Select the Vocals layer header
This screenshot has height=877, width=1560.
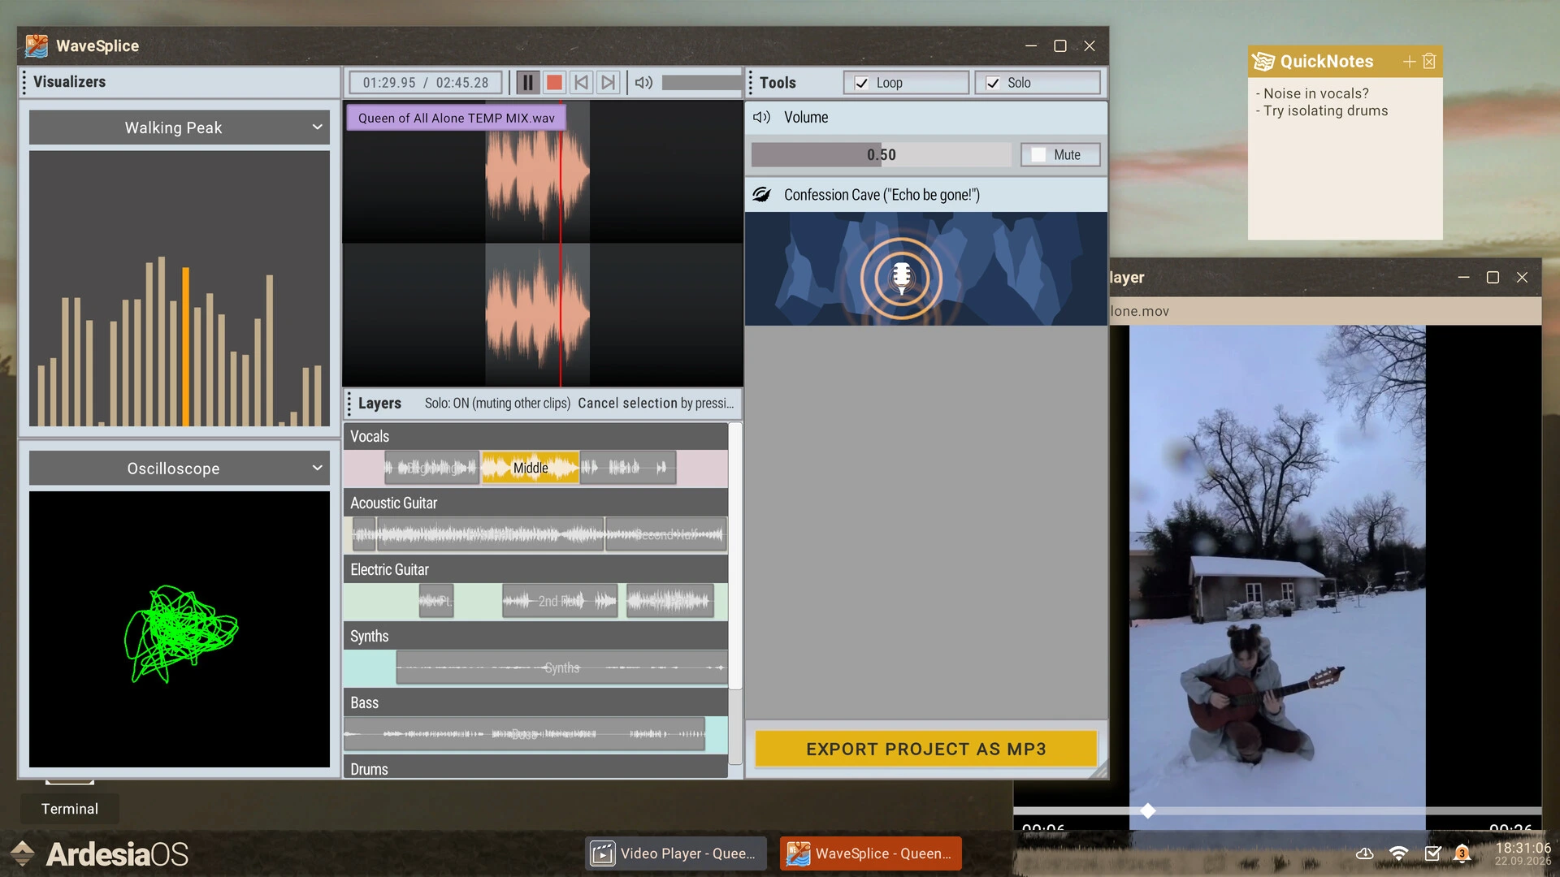(x=535, y=436)
